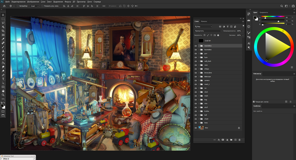Open the Фильтр menu
The image size is (296, 160).
coord(68,2)
